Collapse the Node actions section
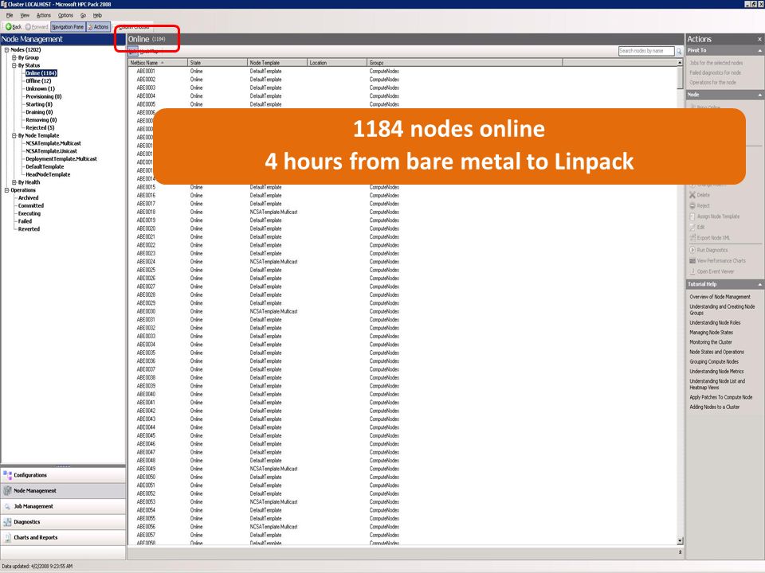765x573 pixels. click(759, 95)
